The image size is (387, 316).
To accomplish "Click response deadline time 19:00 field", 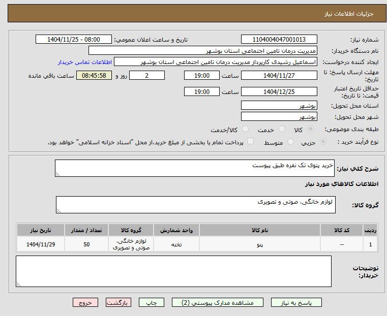I will [202, 75].
